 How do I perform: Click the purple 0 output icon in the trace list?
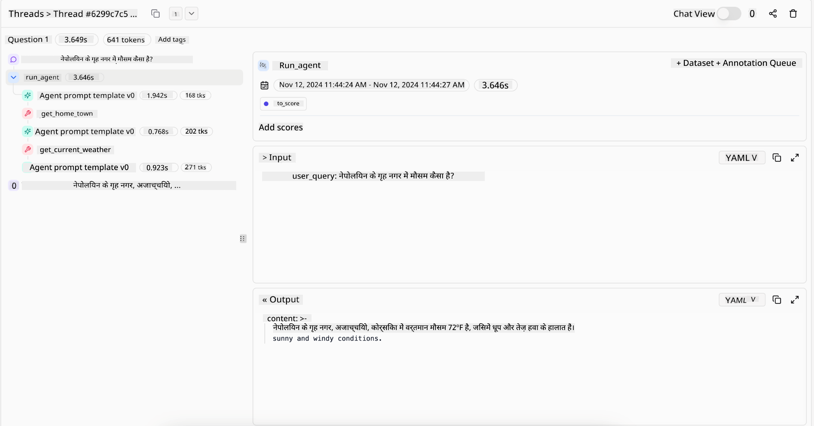[14, 186]
